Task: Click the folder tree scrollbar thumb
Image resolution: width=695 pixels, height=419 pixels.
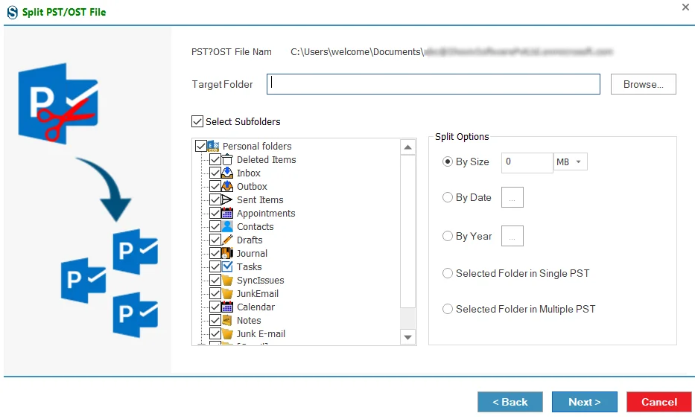Action: [407, 231]
